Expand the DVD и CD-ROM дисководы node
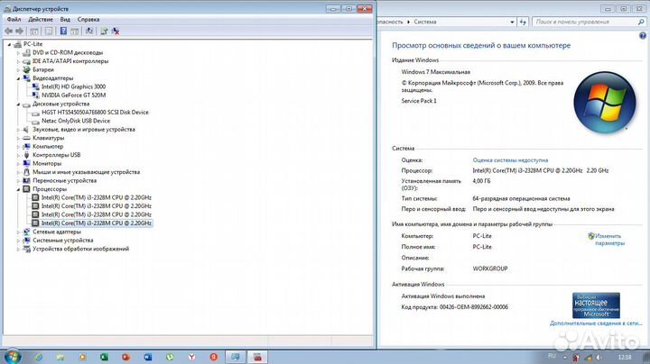Viewport: 650px width, 364px height. (x=18, y=53)
